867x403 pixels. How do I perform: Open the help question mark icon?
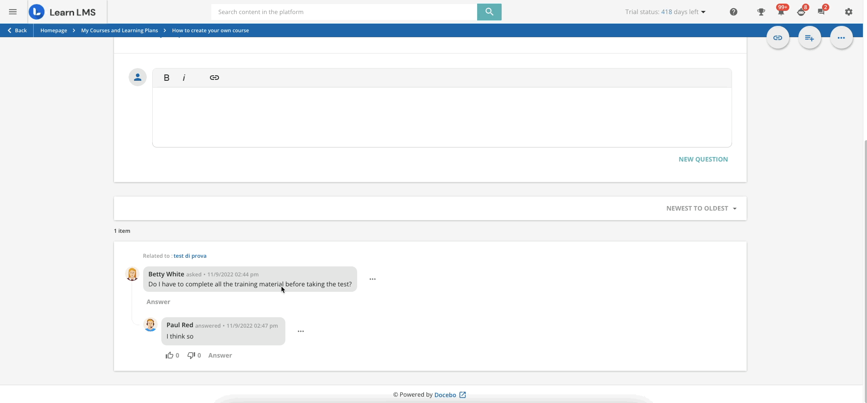733,12
